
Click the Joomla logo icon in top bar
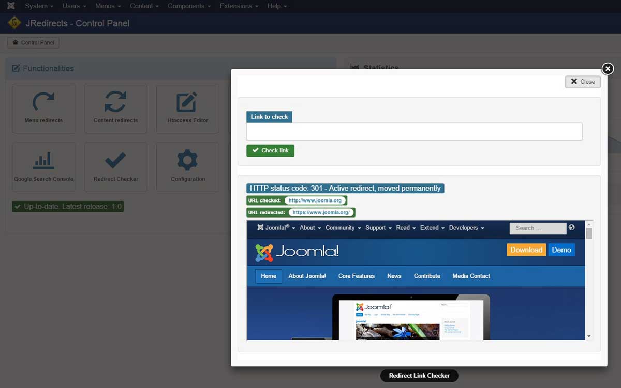[x=11, y=6]
